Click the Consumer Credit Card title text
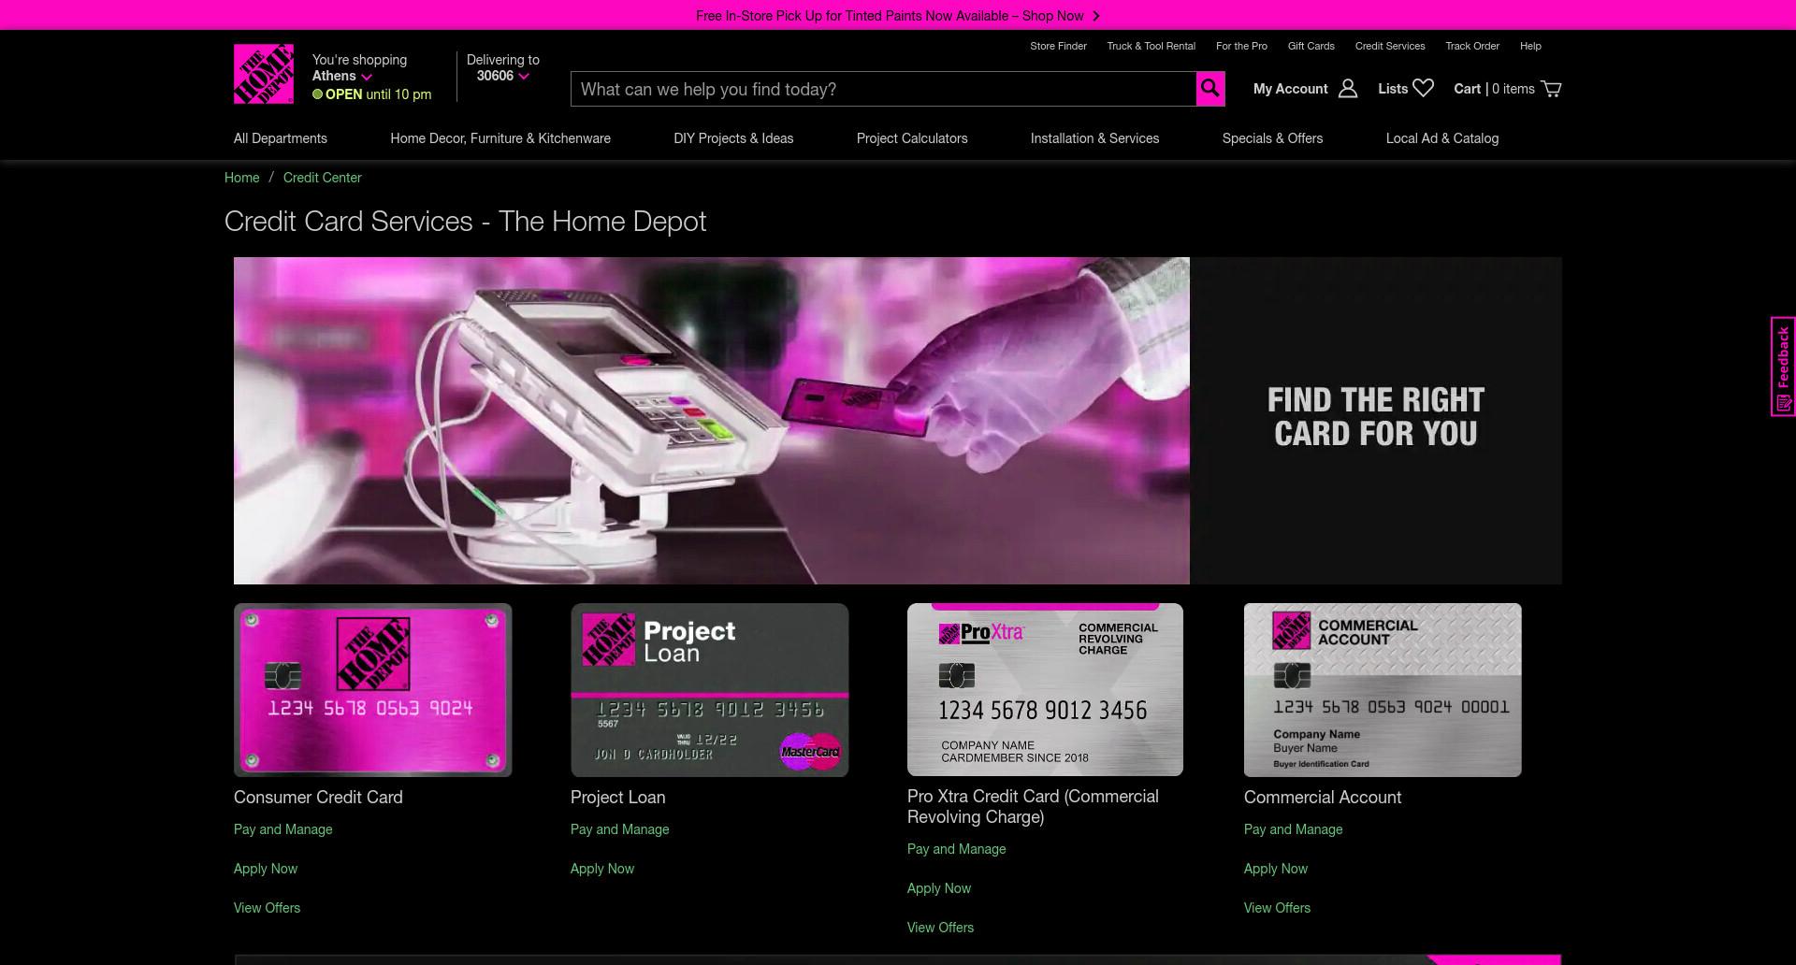The height and width of the screenshot is (965, 1796). point(318,798)
